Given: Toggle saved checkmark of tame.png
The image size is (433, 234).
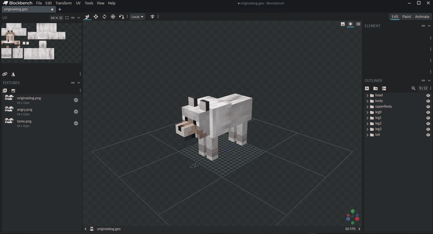Looking at the screenshot, I should click(76, 123).
